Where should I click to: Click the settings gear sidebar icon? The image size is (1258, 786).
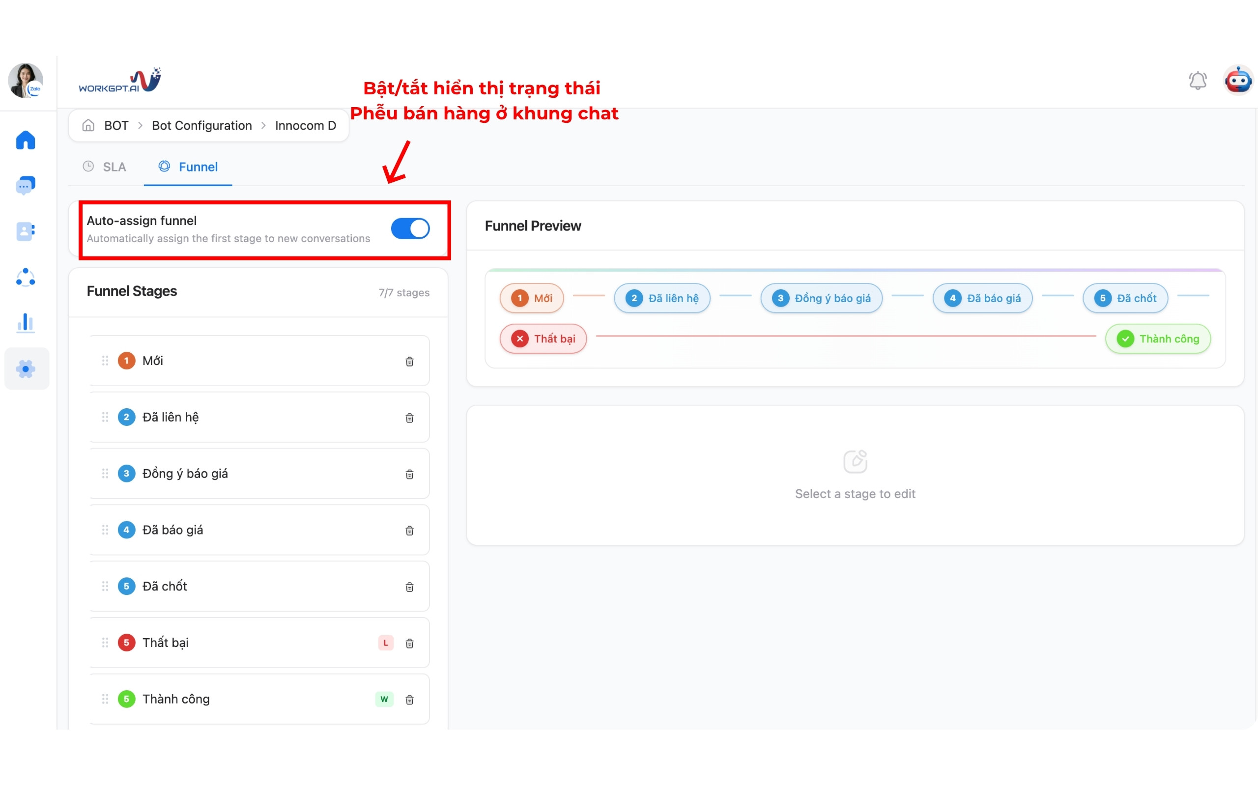click(26, 368)
